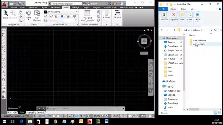This screenshot has width=223, height=125.
Task: Expand the Visual Styles panel title arrow
Action: coord(66,25)
